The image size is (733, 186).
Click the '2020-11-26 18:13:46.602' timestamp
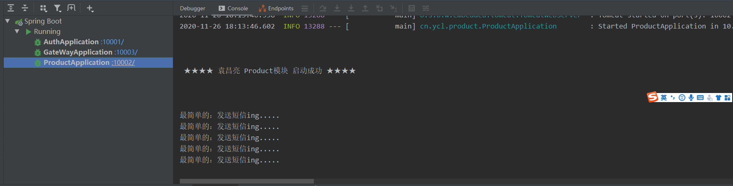(227, 26)
